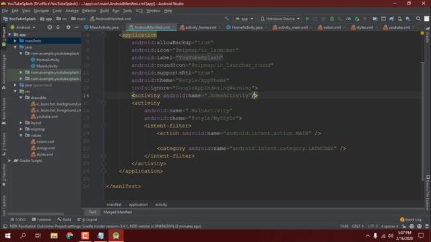Open the Windows notification center
The width and height of the screenshot is (431, 242).
tap(421, 236)
